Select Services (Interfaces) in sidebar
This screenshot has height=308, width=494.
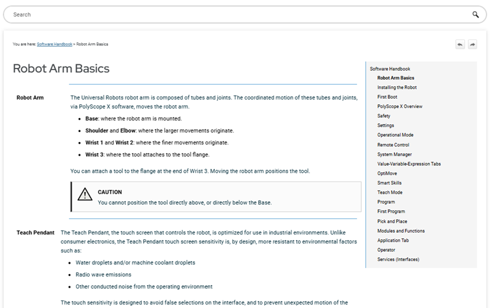(398, 259)
